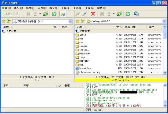Click the right pane refresh icon

(128, 14)
